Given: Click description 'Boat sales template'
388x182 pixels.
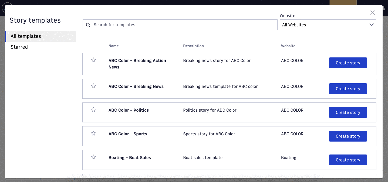Looking at the screenshot, I should click(203, 158).
